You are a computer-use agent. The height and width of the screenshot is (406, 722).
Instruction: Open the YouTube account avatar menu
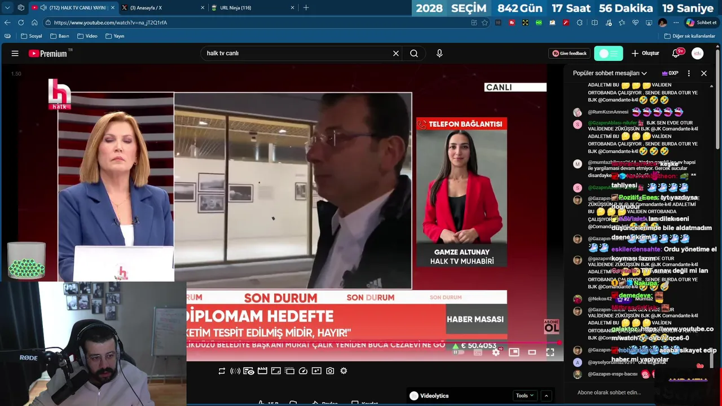[x=698, y=54]
